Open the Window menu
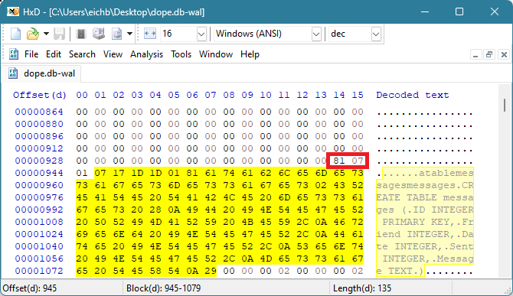 point(216,54)
